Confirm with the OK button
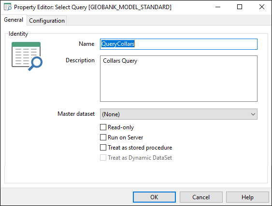Screen dimensions: 272x206 tap(154, 197)
